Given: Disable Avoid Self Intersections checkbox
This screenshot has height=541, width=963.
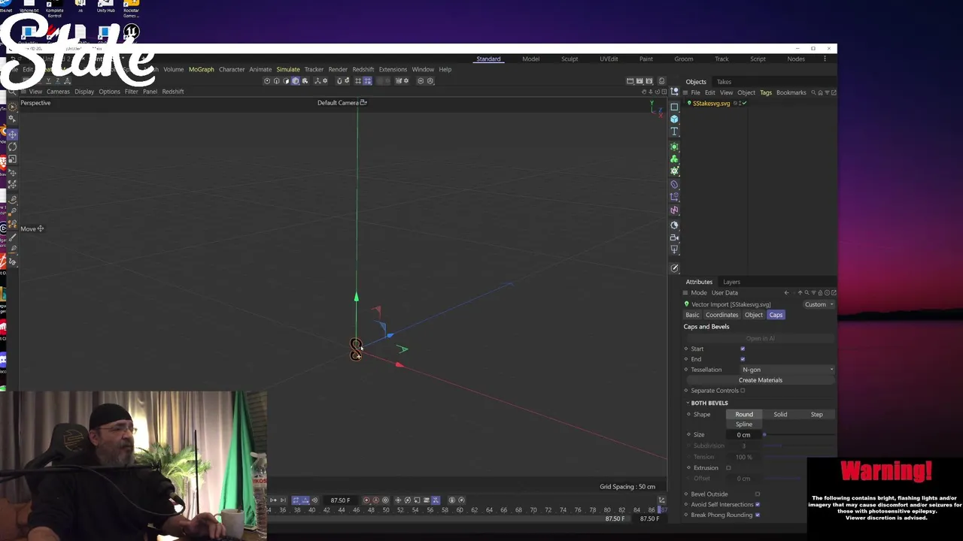Looking at the screenshot, I should click(758, 505).
